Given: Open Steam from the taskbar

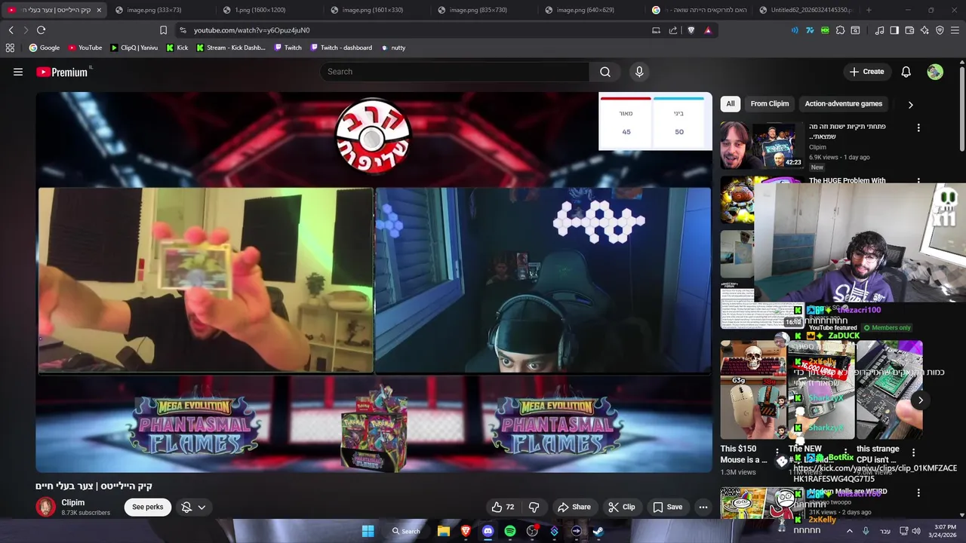Looking at the screenshot, I should [x=598, y=531].
